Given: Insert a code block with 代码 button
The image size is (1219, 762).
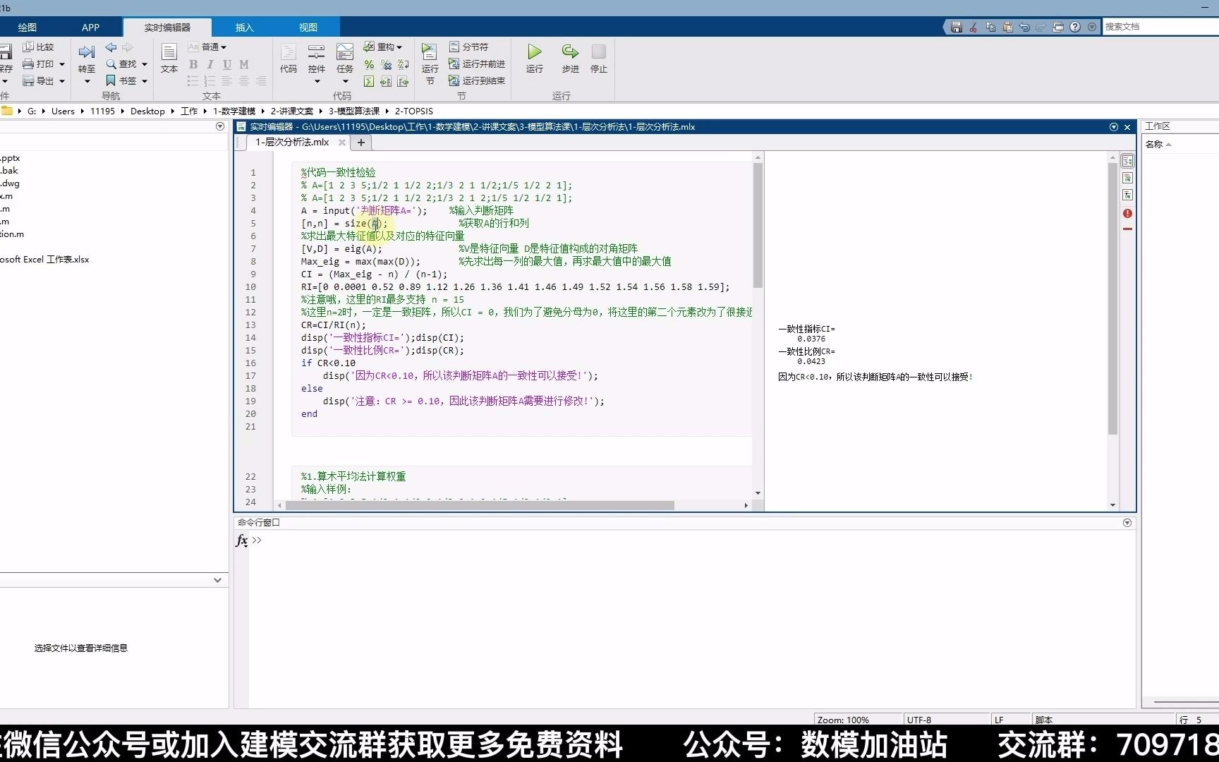Looking at the screenshot, I should pos(289,58).
